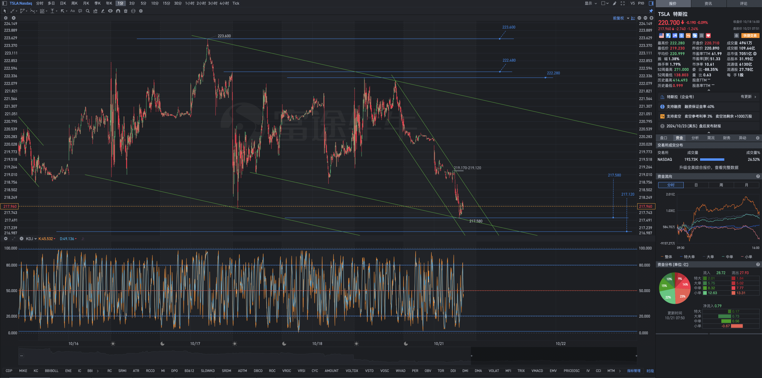
Task: Switch to the 日K timeframe
Action: point(63,3)
